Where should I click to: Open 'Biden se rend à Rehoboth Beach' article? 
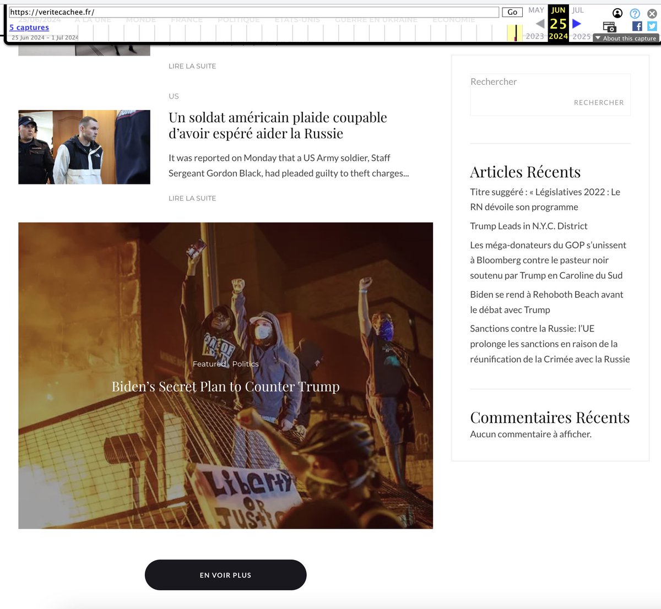pos(546,302)
